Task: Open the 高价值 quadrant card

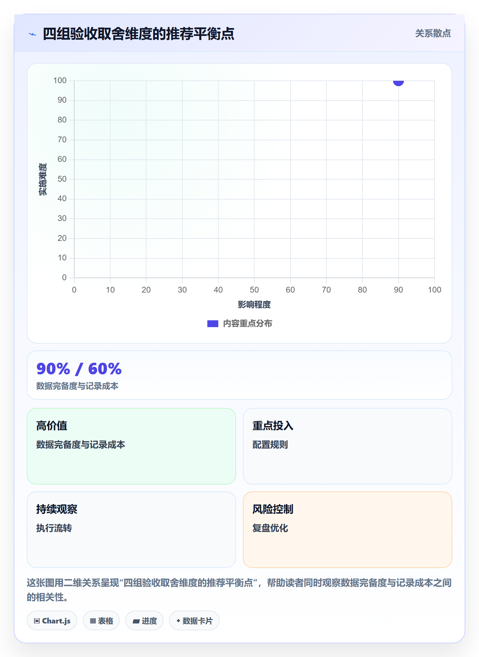Action: 131,446
